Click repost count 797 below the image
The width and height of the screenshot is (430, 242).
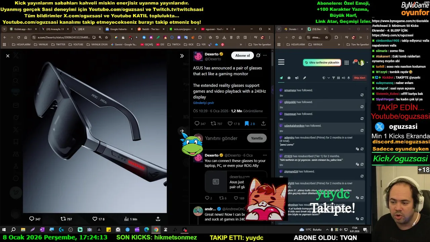[x=66, y=219]
